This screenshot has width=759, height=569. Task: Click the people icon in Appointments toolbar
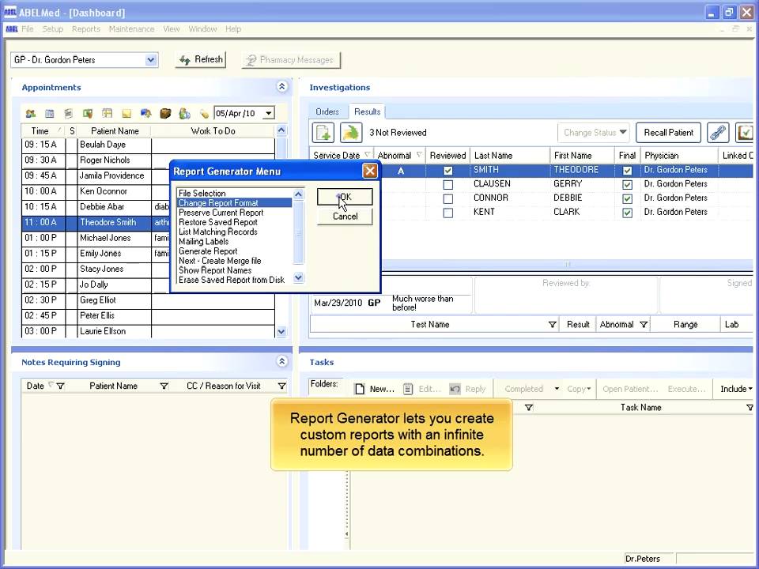pos(31,114)
